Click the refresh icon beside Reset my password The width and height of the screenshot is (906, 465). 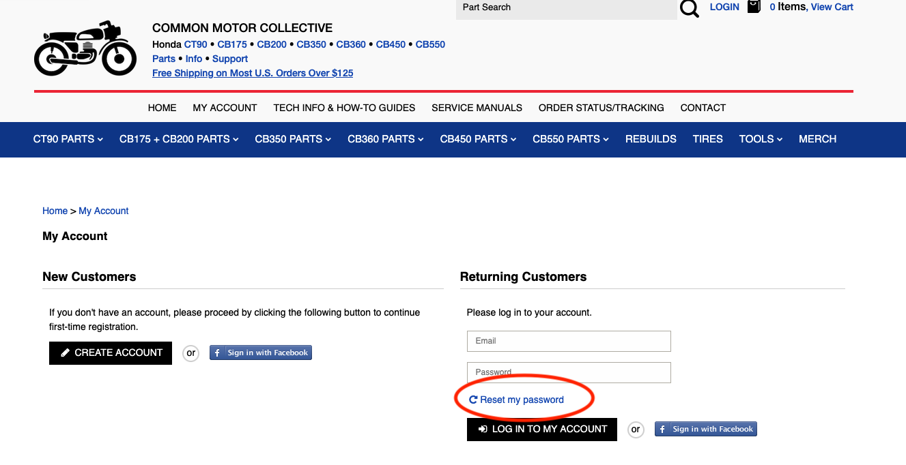(x=472, y=399)
